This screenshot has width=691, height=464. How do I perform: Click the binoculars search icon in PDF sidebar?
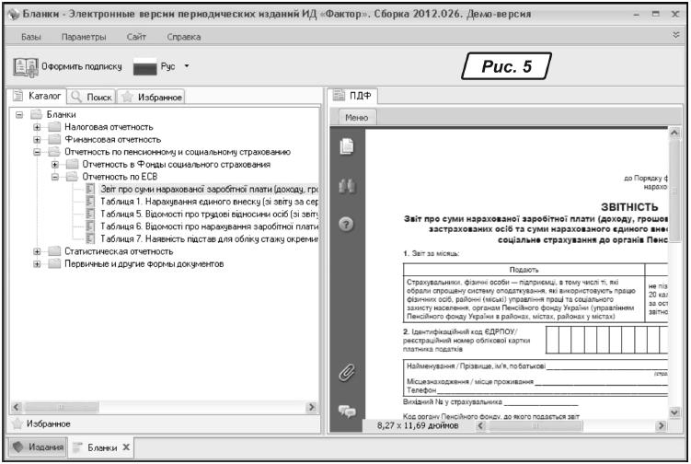[x=347, y=185]
